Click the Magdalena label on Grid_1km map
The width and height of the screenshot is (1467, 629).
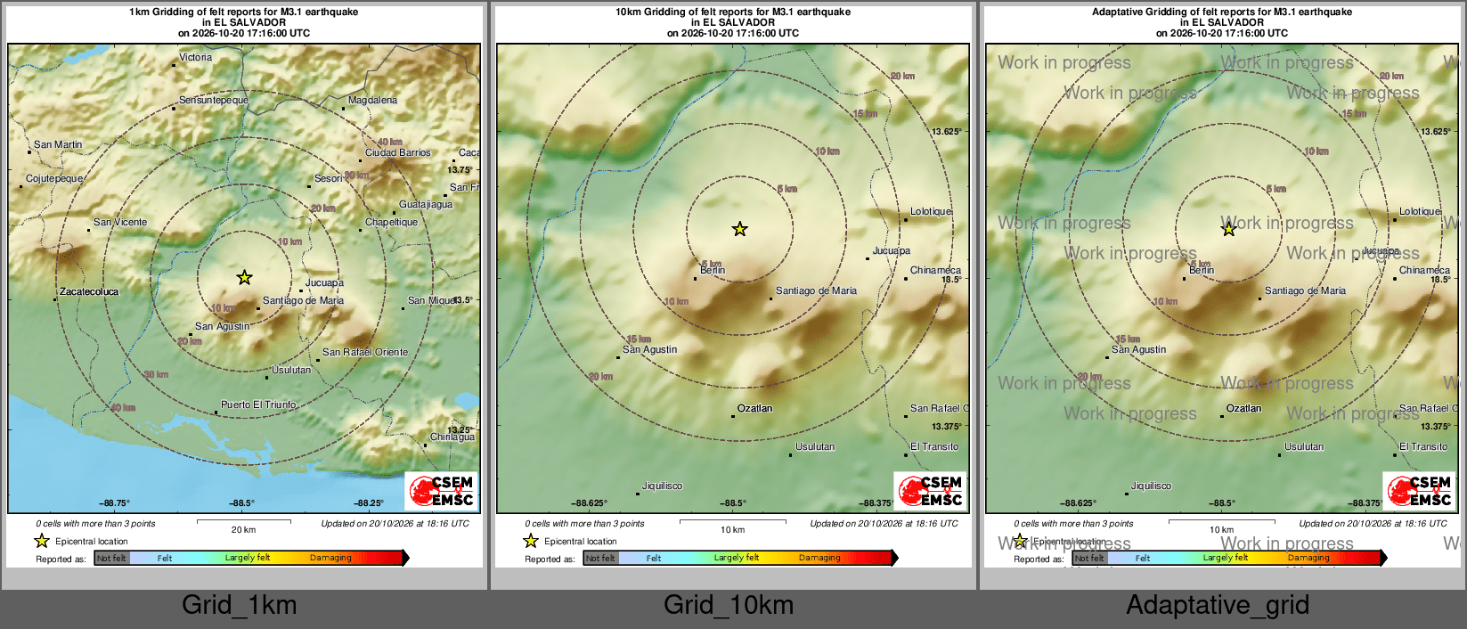[372, 100]
